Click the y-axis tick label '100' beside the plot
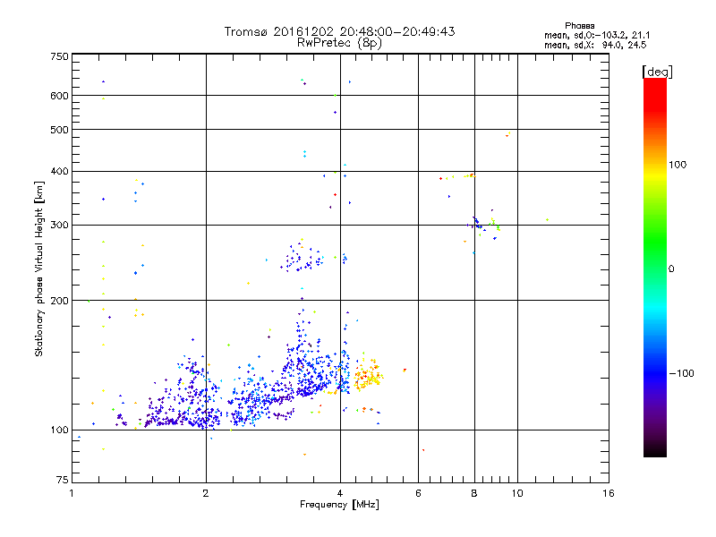Viewport: 716px width, 537px height. [x=59, y=430]
